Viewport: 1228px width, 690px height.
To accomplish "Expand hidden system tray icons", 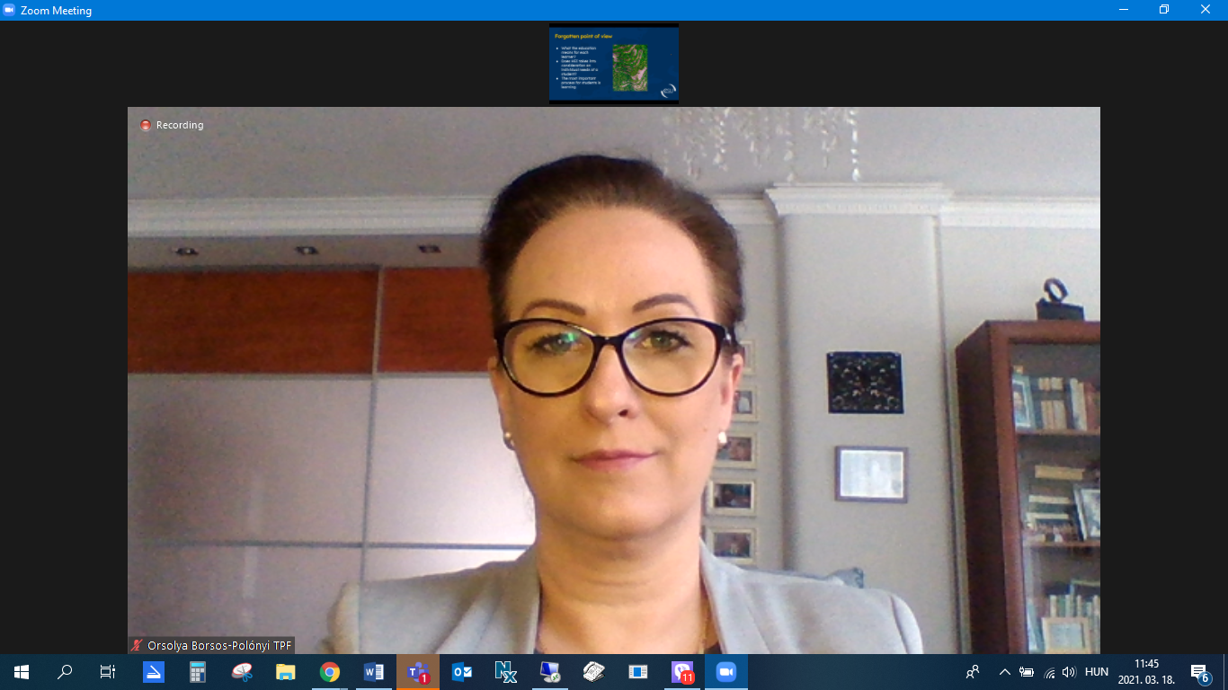I will [1005, 671].
